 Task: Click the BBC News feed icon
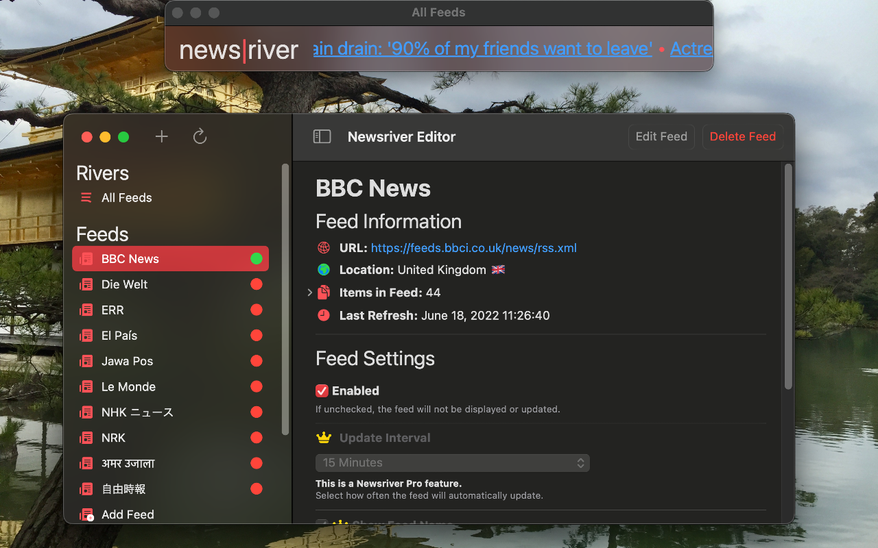click(86, 259)
